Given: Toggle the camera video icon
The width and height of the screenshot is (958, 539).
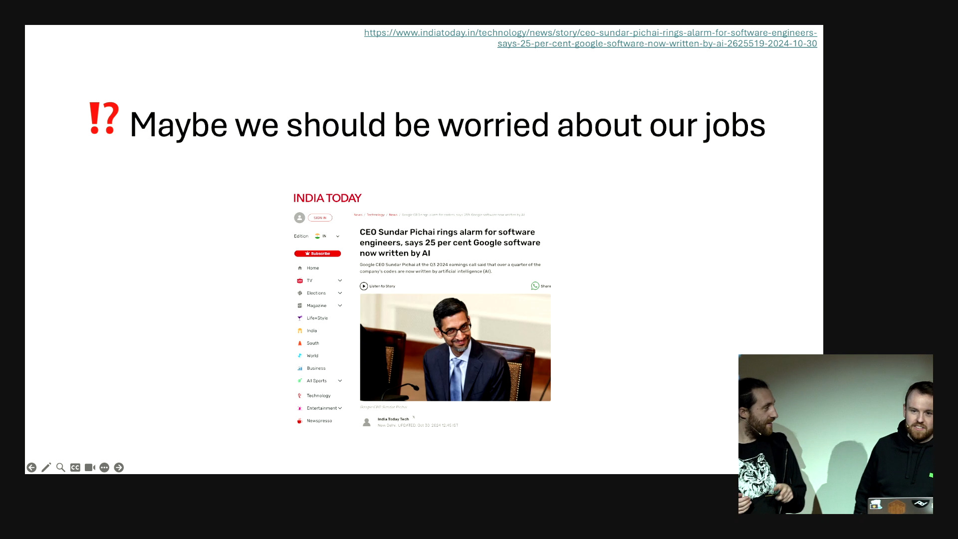Looking at the screenshot, I should [x=90, y=468].
